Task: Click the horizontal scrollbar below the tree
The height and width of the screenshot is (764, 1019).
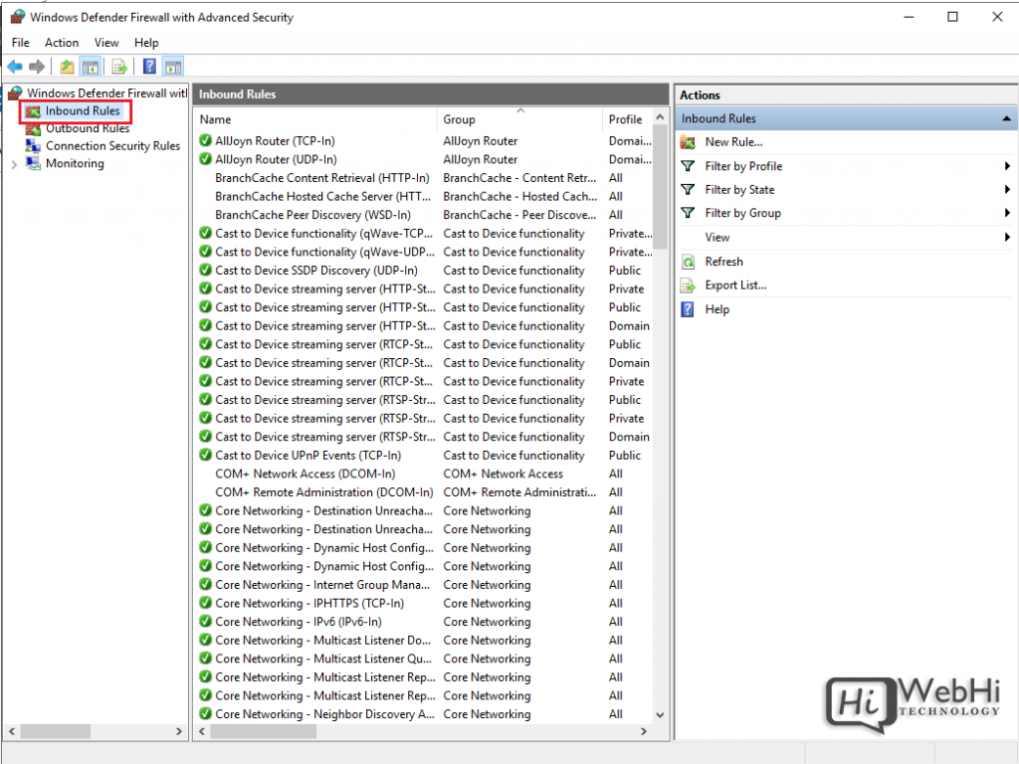Action: click(x=55, y=731)
